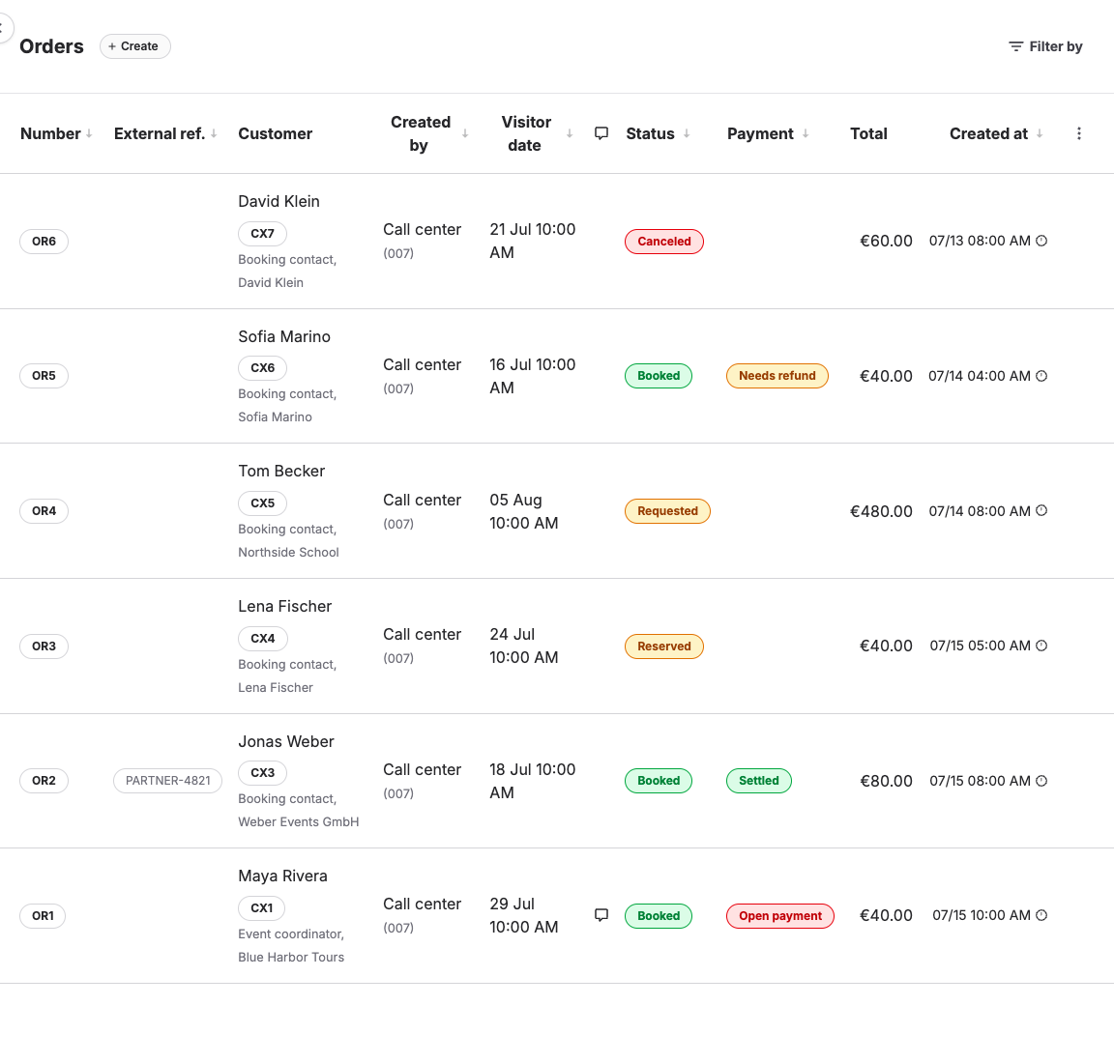1114x1063 pixels.
Task: Click the Orders page title
Action: pos(51,46)
